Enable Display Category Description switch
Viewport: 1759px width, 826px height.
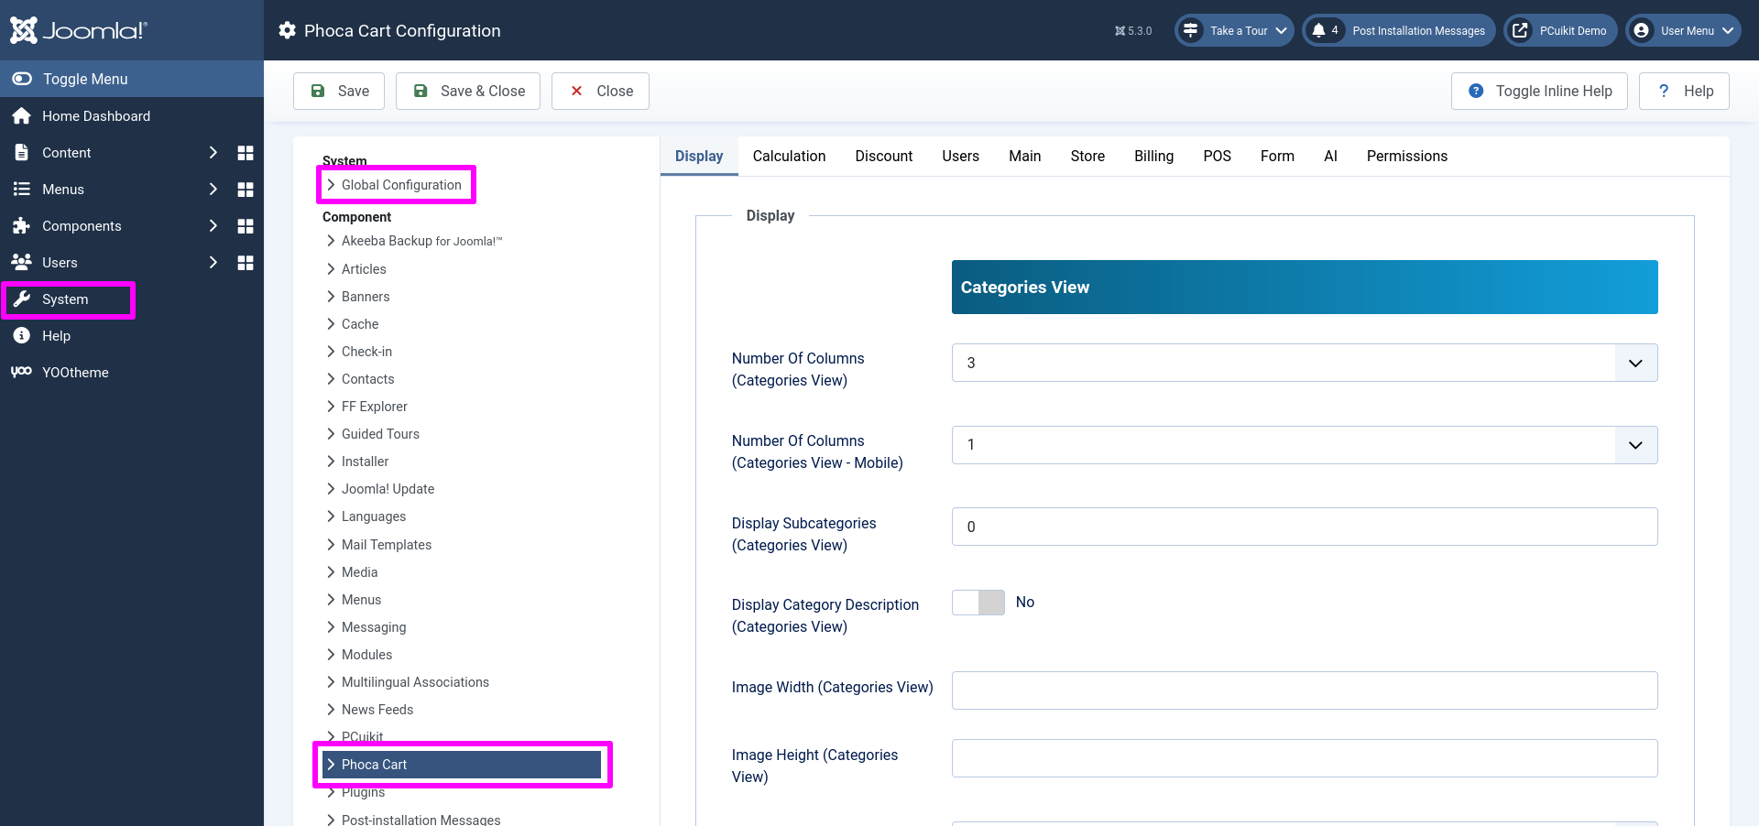coord(978,603)
